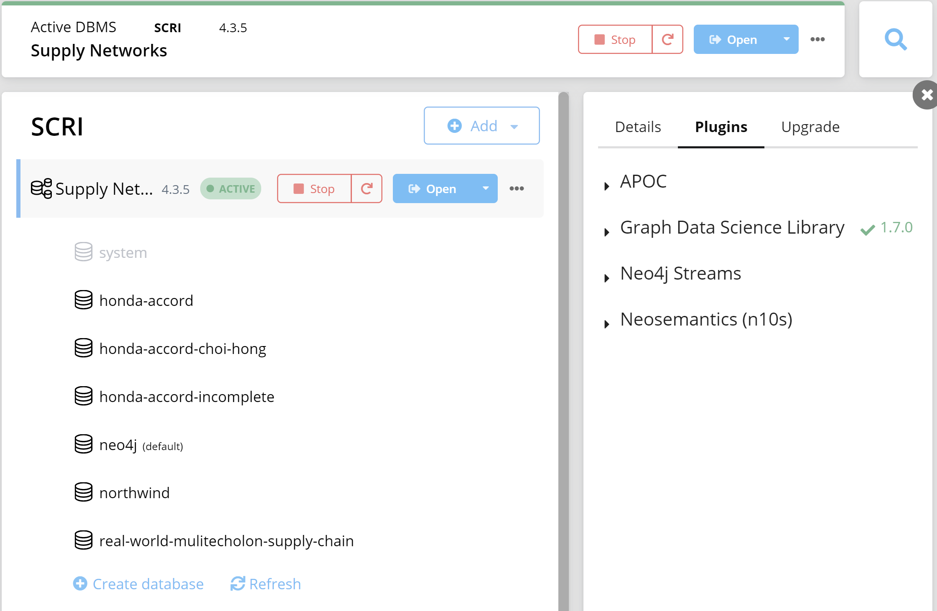The width and height of the screenshot is (937, 611).
Task: Select the honda-accord database icon
Action: coord(84,300)
